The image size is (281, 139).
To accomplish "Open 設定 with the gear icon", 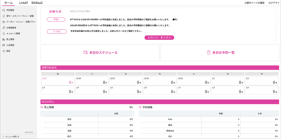I will (8, 51).
